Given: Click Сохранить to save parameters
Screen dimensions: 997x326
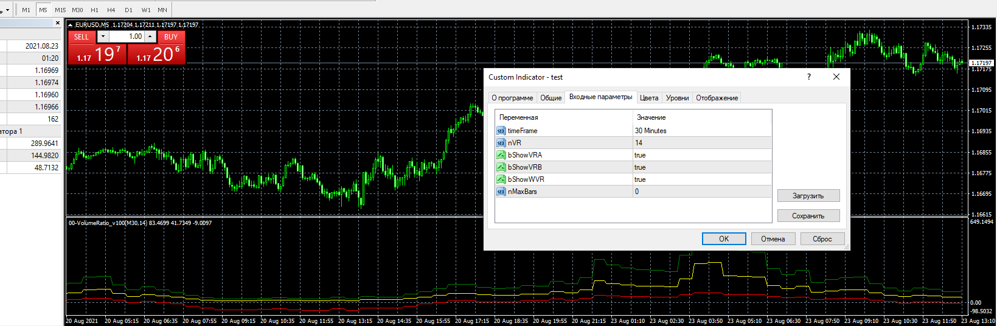Looking at the screenshot, I should click(808, 216).
